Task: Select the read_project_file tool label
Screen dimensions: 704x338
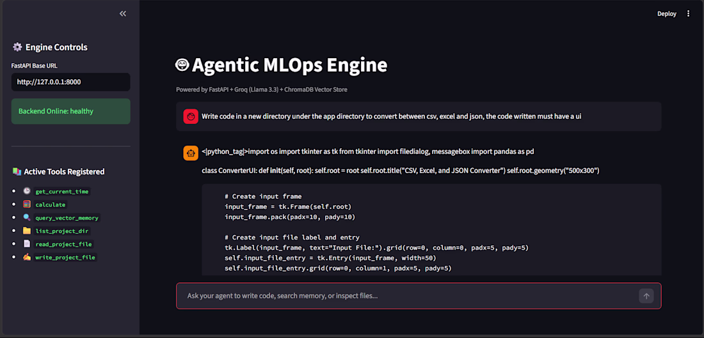Action: click(x=63, y=244)
